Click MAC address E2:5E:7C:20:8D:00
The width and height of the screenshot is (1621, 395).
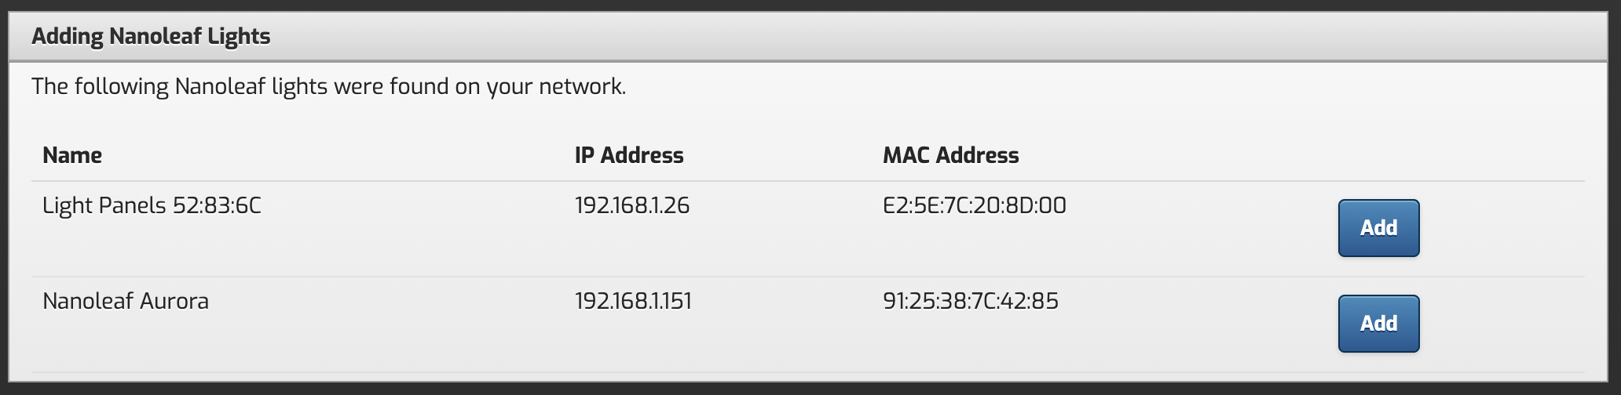point(975,205)
